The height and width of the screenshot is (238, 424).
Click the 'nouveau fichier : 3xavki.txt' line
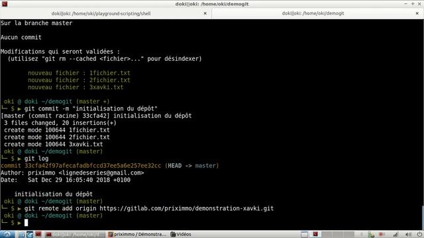(x=76, y=87)
